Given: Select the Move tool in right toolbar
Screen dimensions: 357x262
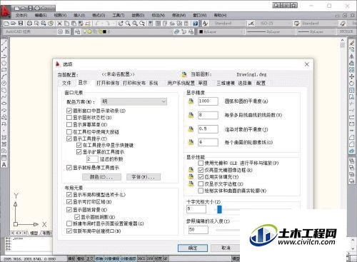Looking at the screenshot, I should coord(351,76).
